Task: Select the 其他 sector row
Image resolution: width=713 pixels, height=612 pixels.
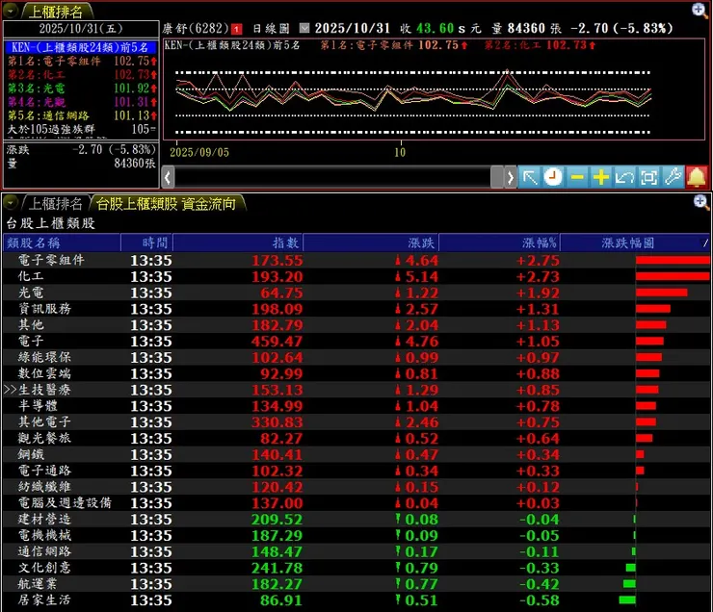Action: pos(356,325)
